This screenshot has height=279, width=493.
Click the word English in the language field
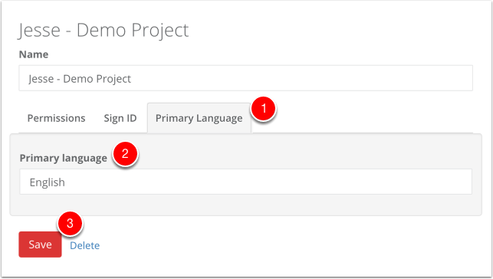[x=48, y=182]
